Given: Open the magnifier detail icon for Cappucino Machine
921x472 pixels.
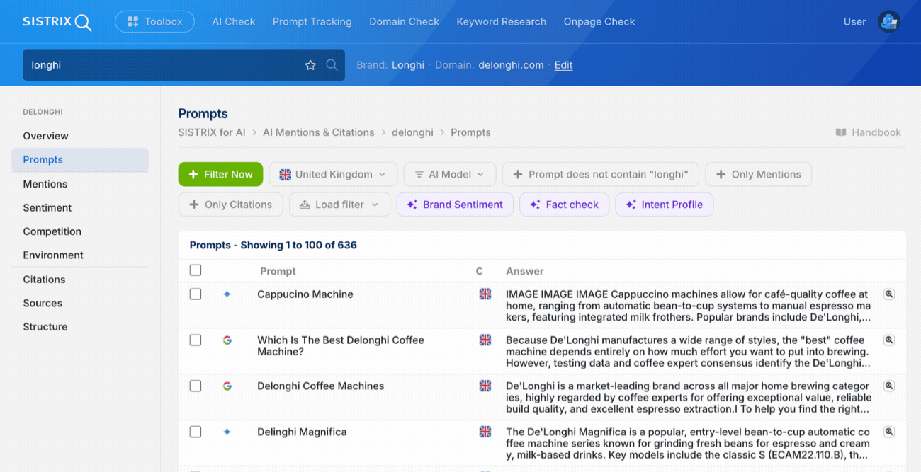Looking at the screenshot, I should pos(888,294).
